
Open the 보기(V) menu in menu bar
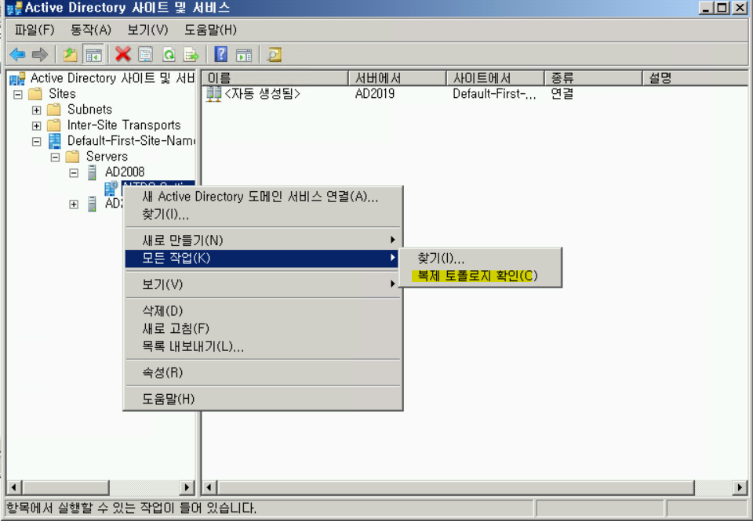click(148, 30)
